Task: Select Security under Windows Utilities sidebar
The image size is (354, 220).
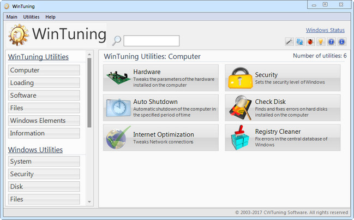Action: 44,174
